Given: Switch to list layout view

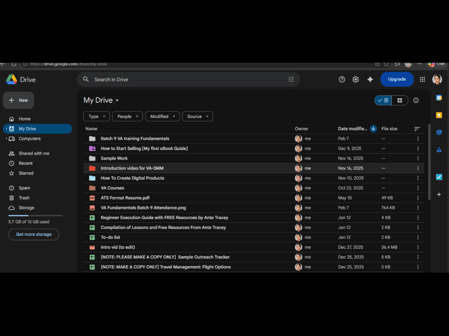Looking at the screenshot, I should [383, 100].
